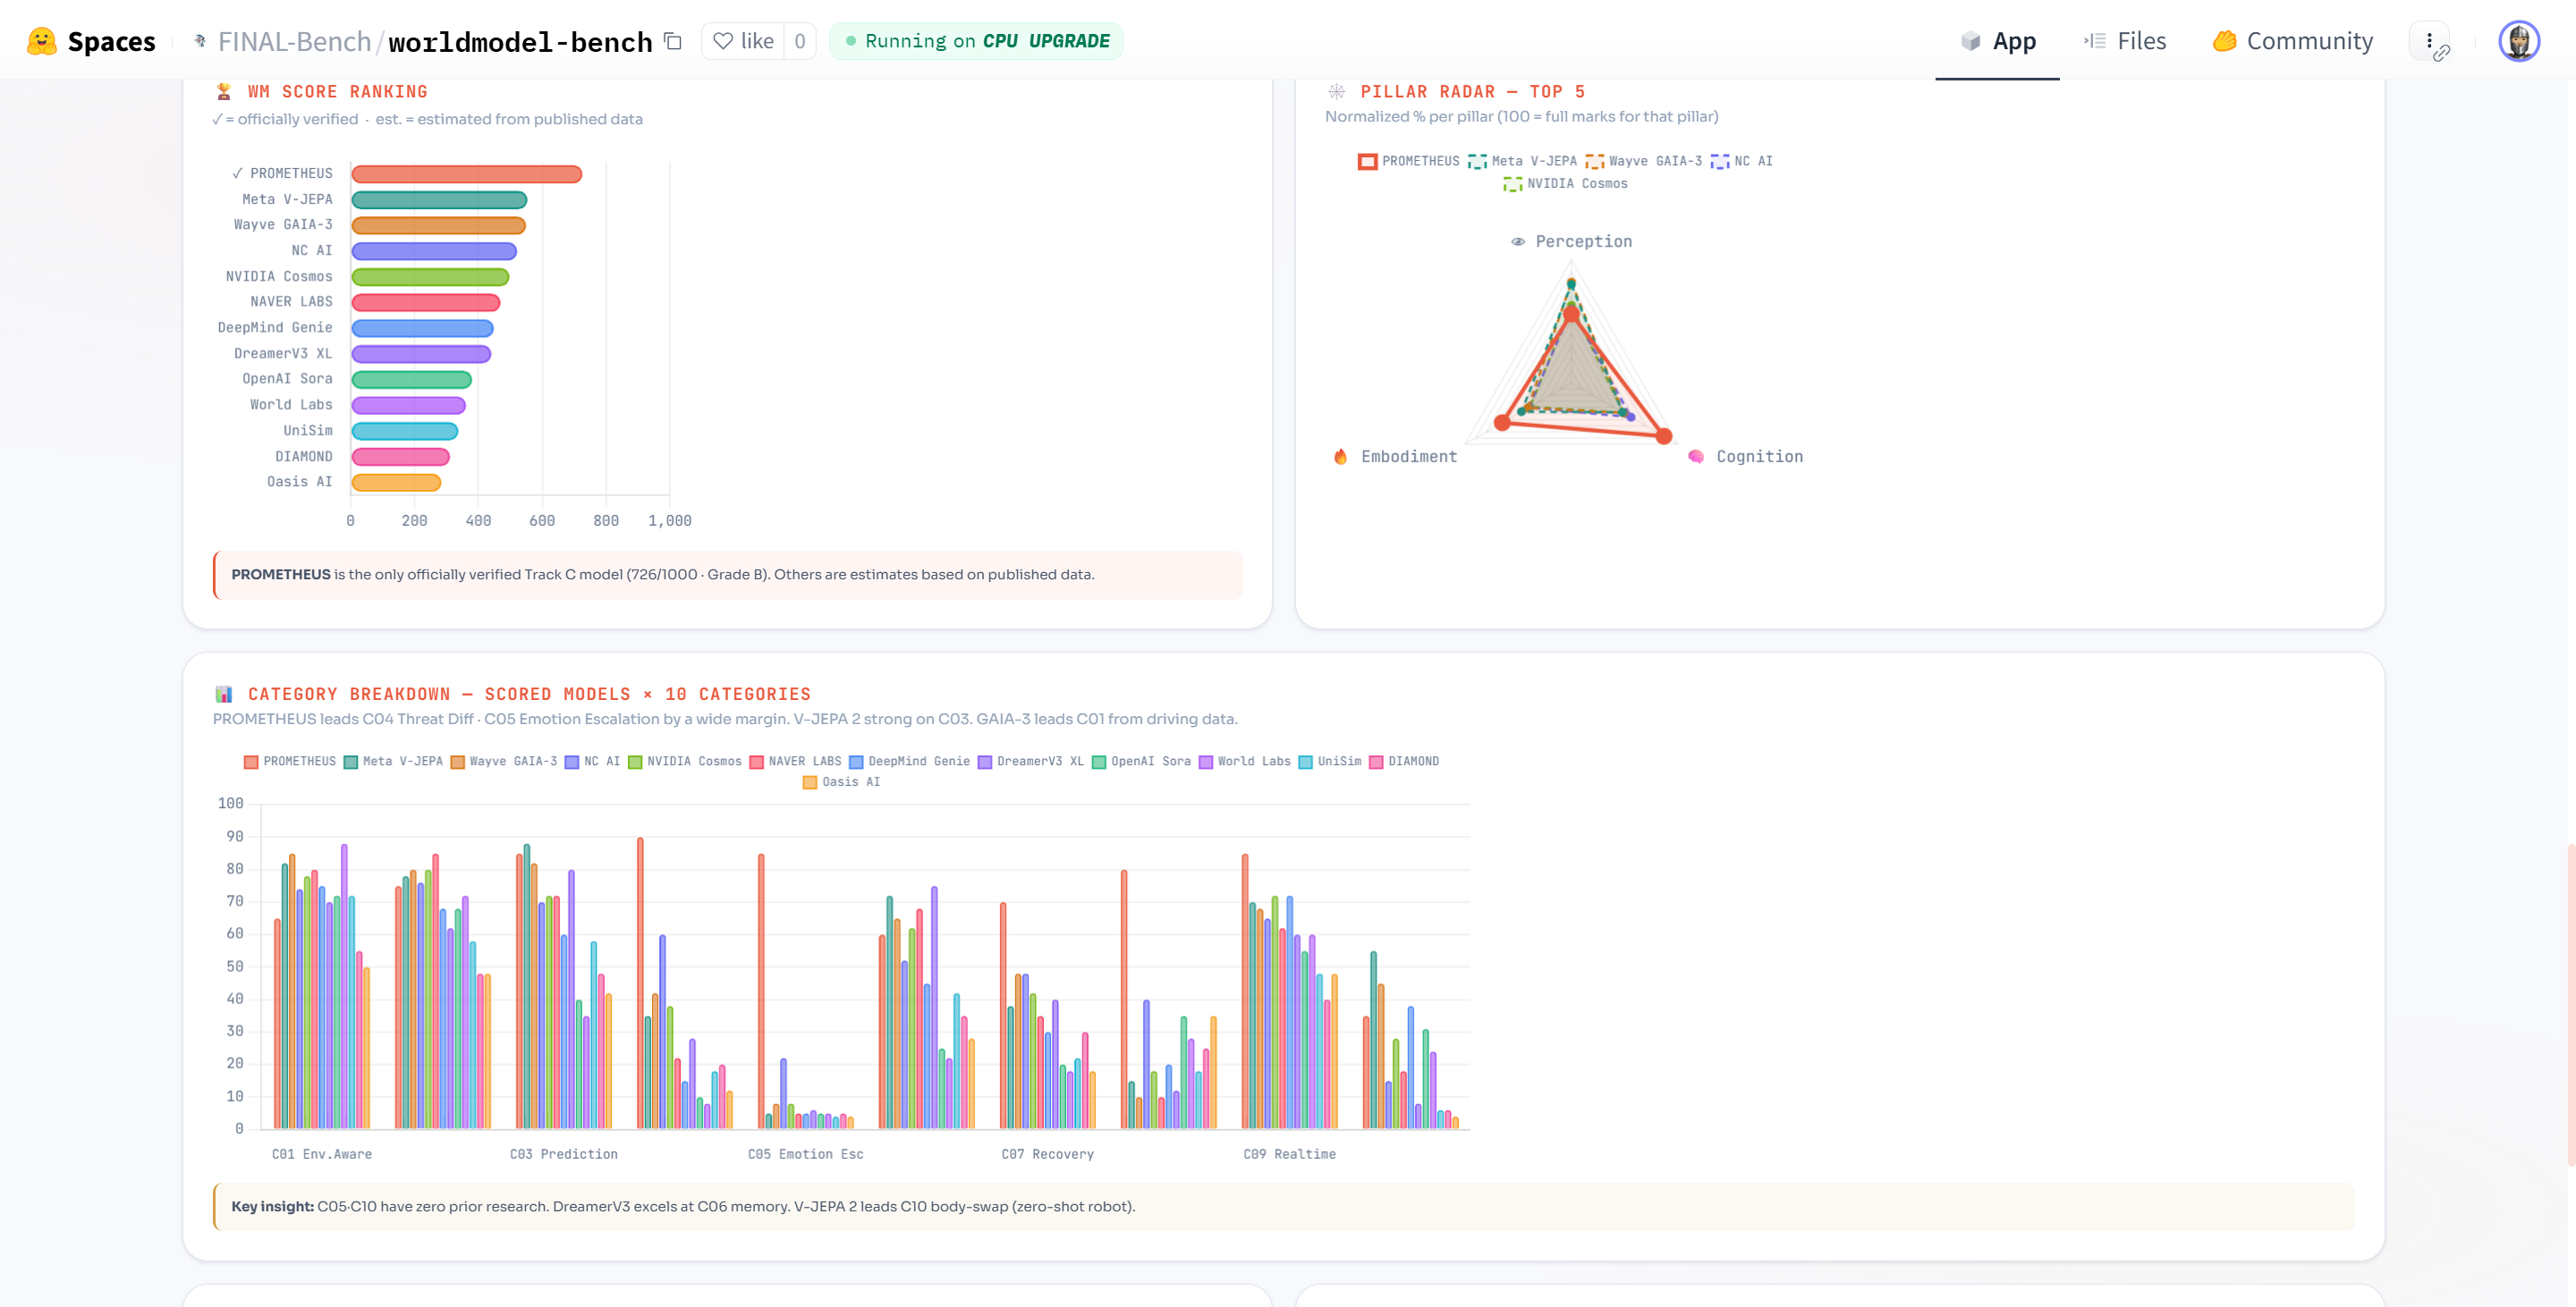Open the three-dots options menu
Image resolution: width=2576 pixels, height=1307 pixels.
click(2429, 41)
